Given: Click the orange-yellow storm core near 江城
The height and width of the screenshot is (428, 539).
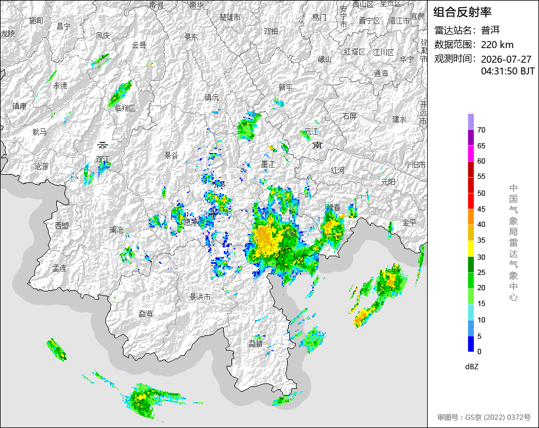Looking at the screenshot, I should click(264, 238).
